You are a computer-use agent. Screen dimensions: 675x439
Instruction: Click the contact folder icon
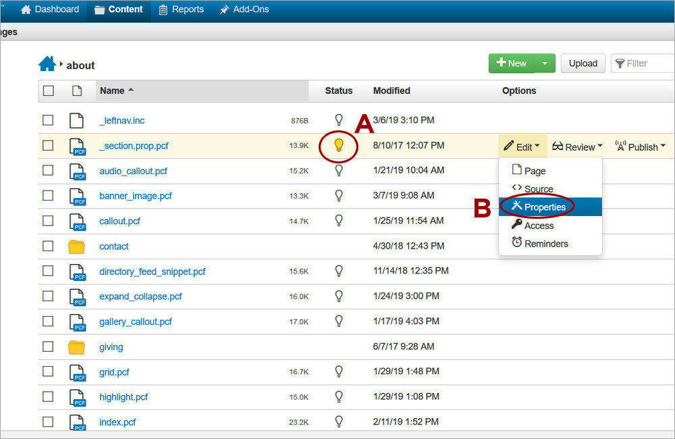tap(77, 247)
